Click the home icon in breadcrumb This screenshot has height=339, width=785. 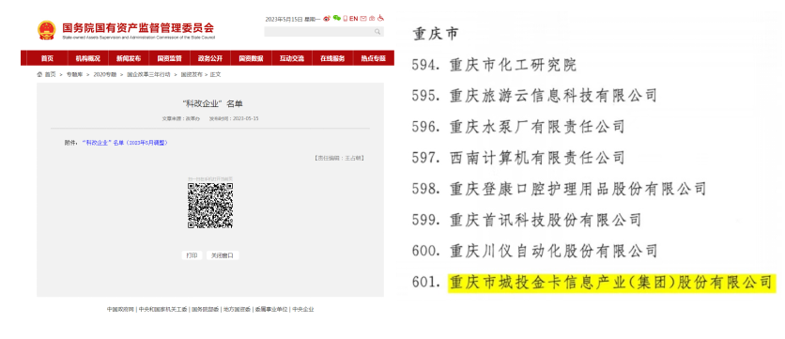coord(39,74)
